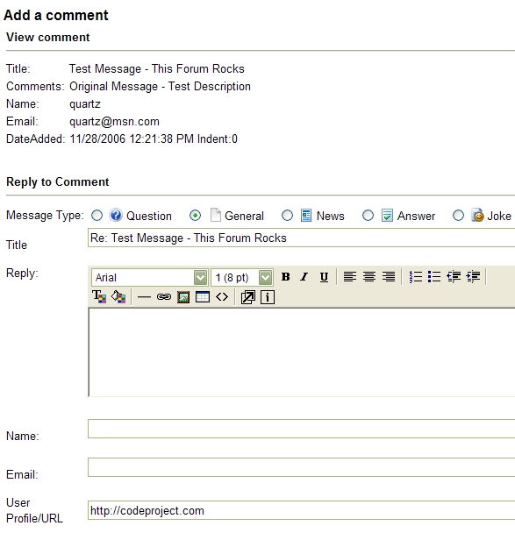The height and width of the screenshot is (540, 515).
Task: Center align the reply text
Action: click(369, 277)
